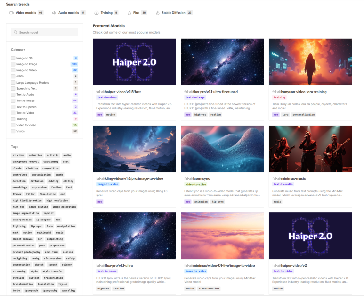Filter by the 'try-on' tag

point(63,284)
